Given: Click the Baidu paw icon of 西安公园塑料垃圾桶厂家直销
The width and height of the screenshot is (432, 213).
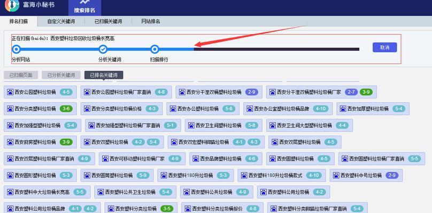Looking at the screenshot, I should tap(87, 92).
